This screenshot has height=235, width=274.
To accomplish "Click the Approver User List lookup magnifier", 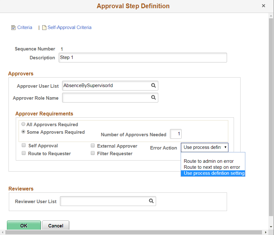I will point(154,85).
